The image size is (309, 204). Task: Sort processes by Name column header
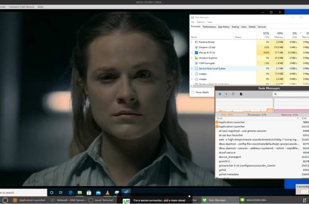212,37
